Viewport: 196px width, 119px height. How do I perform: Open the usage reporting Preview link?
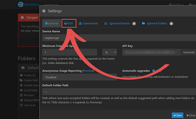point(88,71)
